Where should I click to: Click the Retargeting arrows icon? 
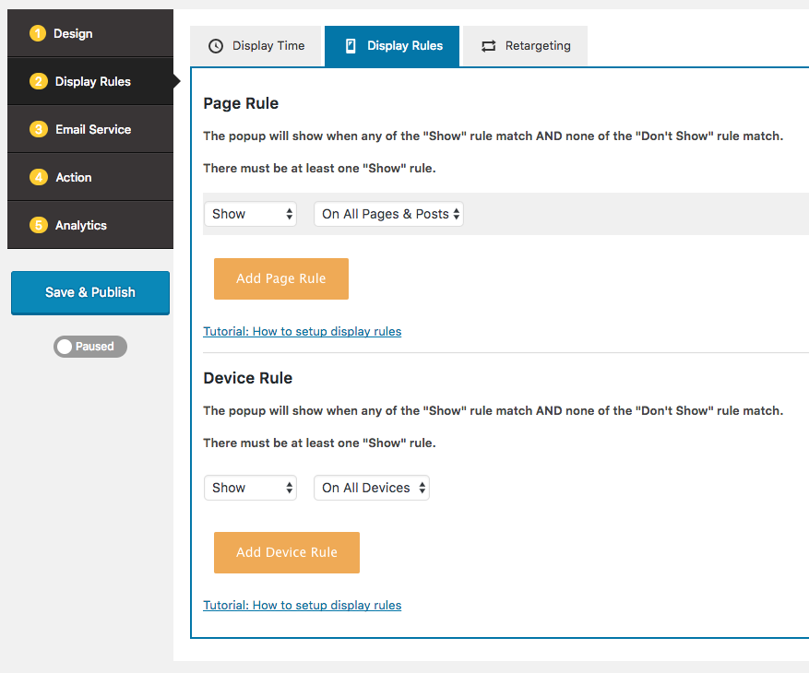tap(488, 46)
